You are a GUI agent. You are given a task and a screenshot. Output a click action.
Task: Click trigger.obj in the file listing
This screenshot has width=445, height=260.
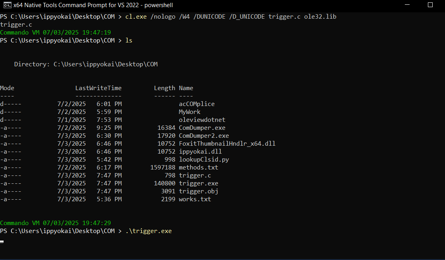[x=198, y=191]
